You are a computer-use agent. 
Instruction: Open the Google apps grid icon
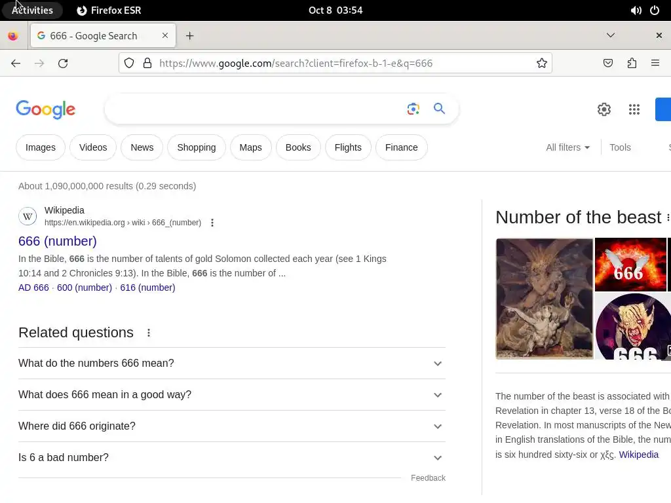tap(634, 109)
